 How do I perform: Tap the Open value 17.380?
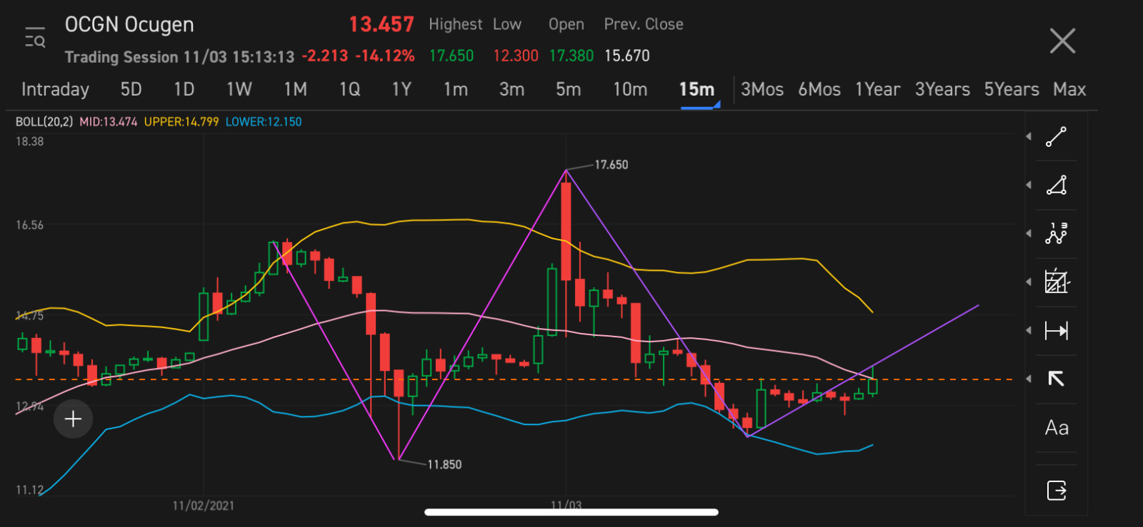click(571, 56)
